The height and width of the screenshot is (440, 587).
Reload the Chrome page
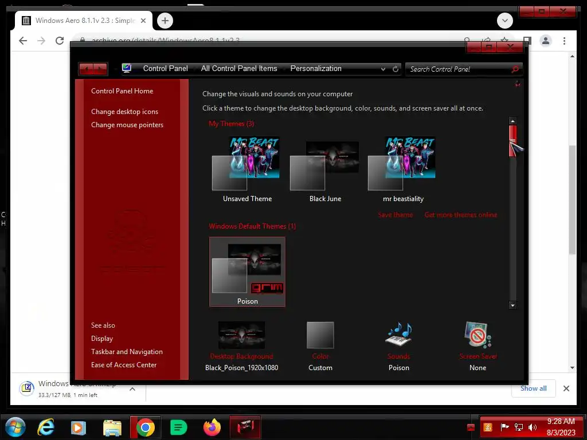tap(60, 41)
